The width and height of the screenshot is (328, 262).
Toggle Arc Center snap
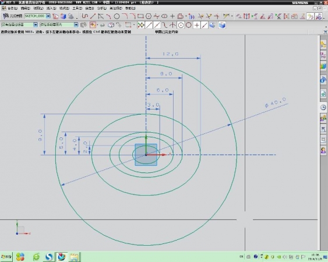click(181, 25)
